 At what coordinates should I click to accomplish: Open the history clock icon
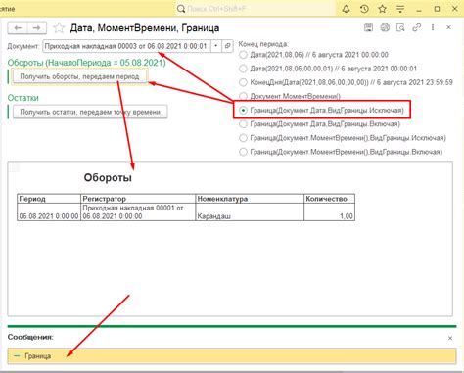pos(364,9)
